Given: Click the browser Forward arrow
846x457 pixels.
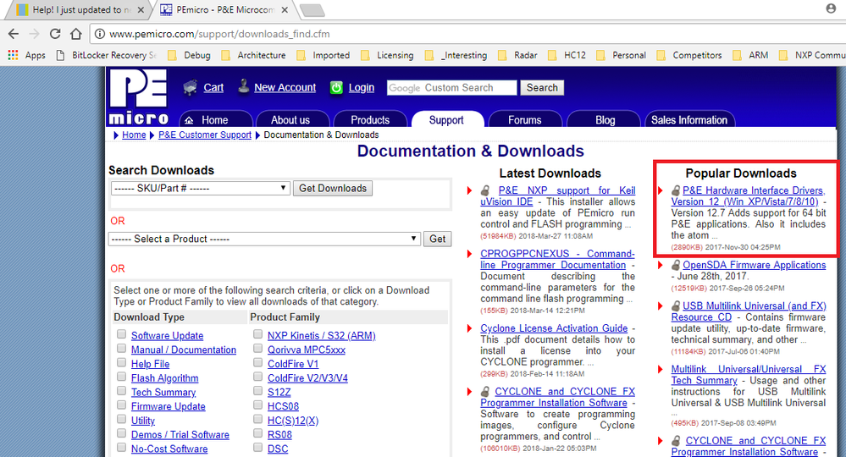Looking at the screenshot, I should [34, 34].
